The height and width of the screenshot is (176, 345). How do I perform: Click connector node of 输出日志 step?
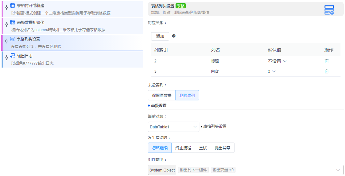[x=6, y=58]
